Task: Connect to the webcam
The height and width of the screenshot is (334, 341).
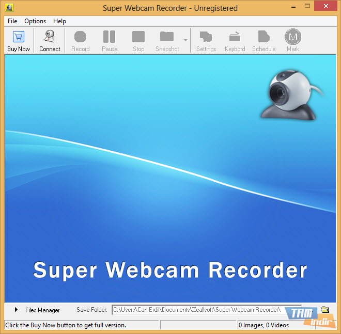Action: click(50, 41)
